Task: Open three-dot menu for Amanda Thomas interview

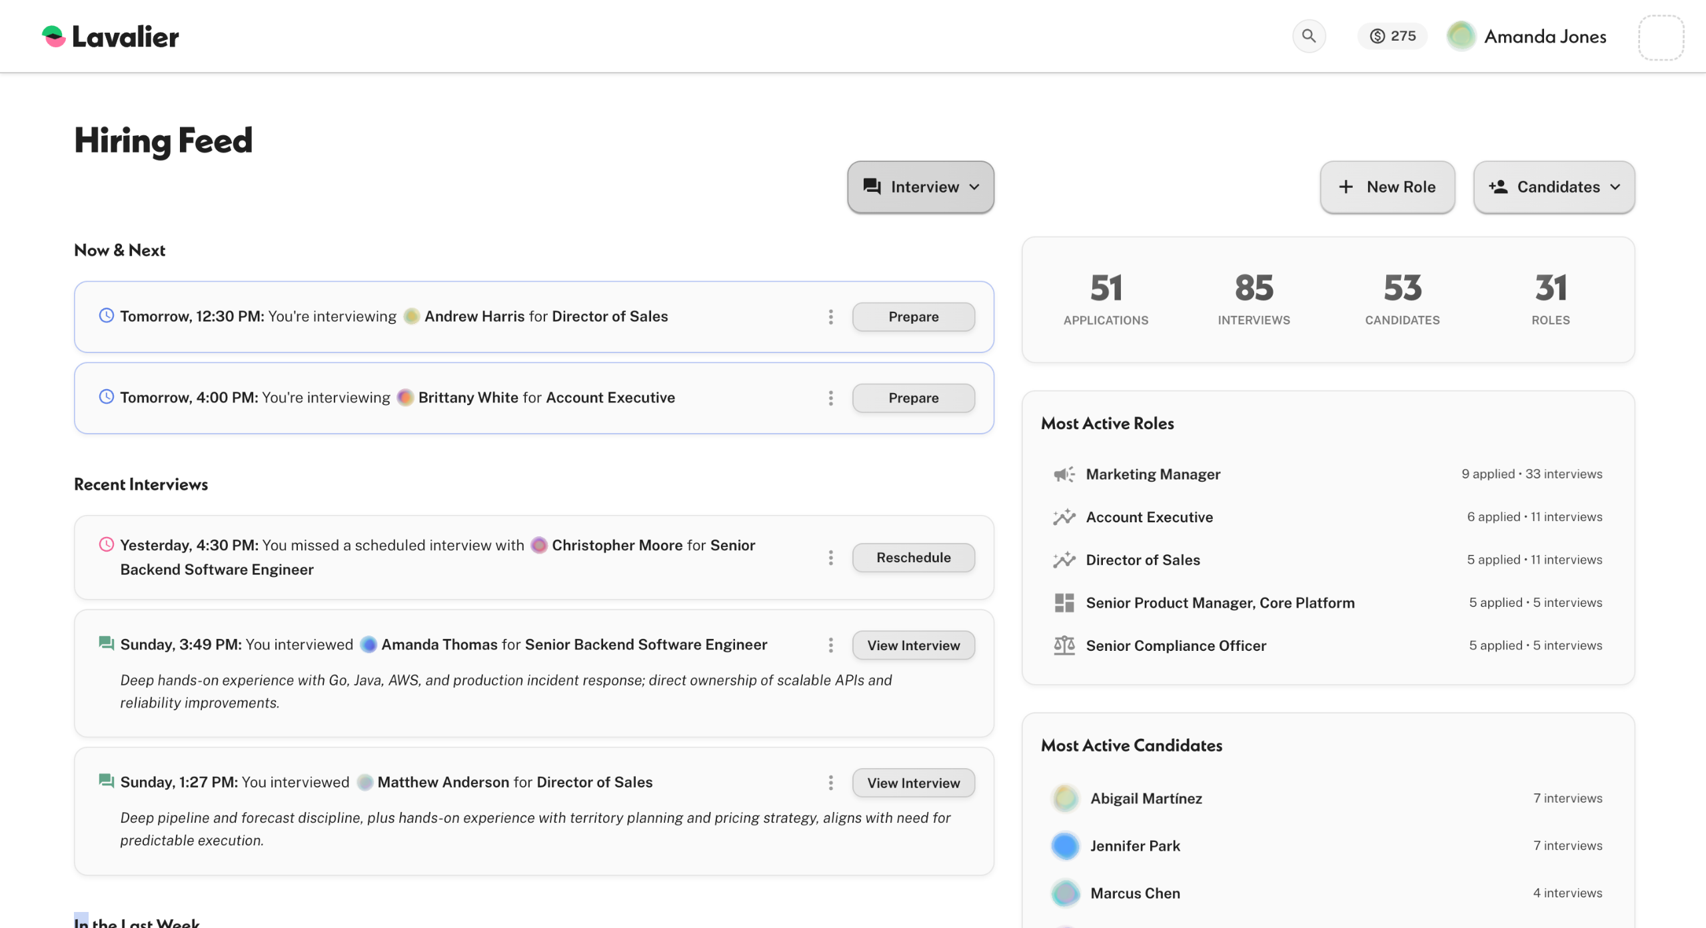Action: click(x=830, y=645)
